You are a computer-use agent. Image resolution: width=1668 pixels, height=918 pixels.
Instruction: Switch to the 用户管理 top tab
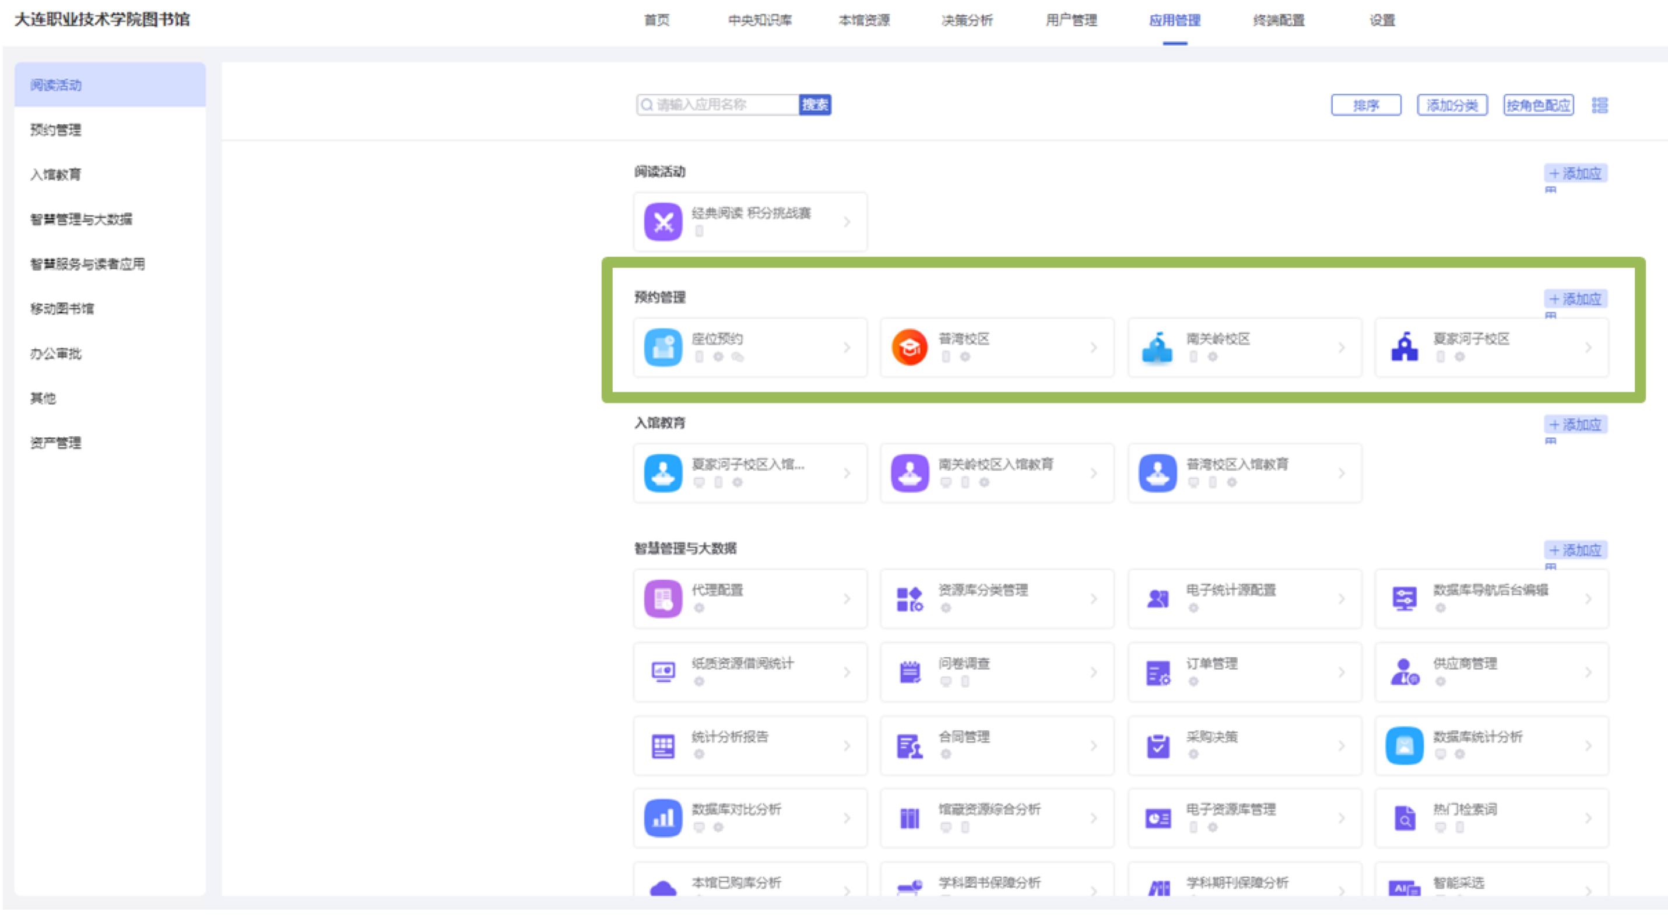(1071, 20)
